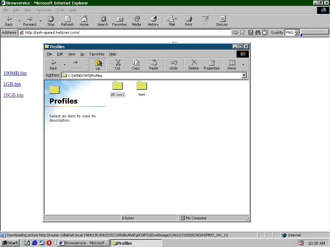Open the Search pane in Internet Explorer
The image size is (330, 247).
pyautogui.click(x=103, y=21)
